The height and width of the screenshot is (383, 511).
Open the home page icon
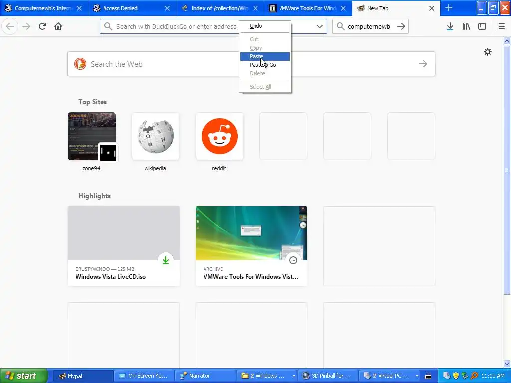58,26
